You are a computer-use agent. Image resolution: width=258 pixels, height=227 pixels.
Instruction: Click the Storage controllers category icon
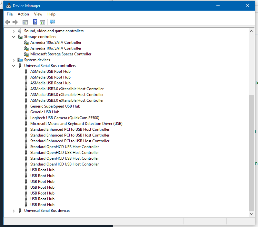pyautogui.click(x=20, y=37)
